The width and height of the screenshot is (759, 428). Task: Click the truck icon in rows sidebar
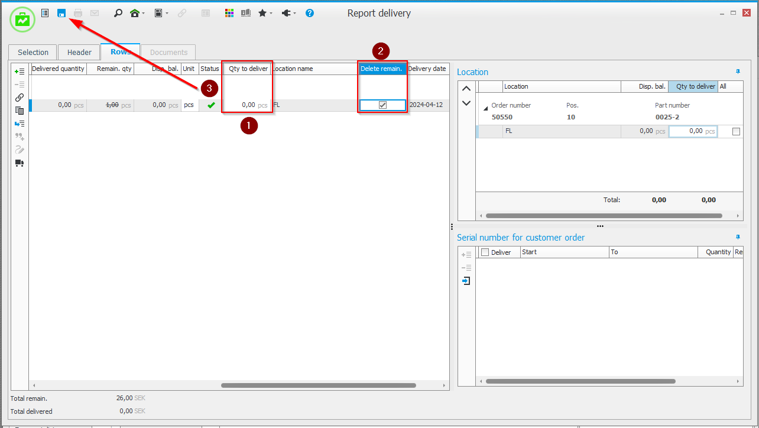[x=20, y=163]
